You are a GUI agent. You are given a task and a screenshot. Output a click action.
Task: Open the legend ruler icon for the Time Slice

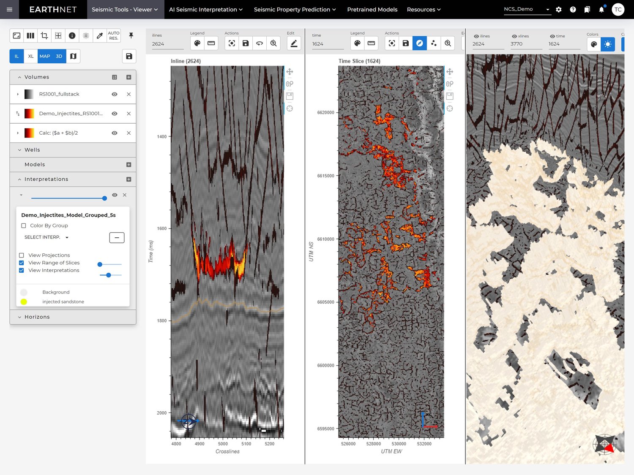click(371, 43)
